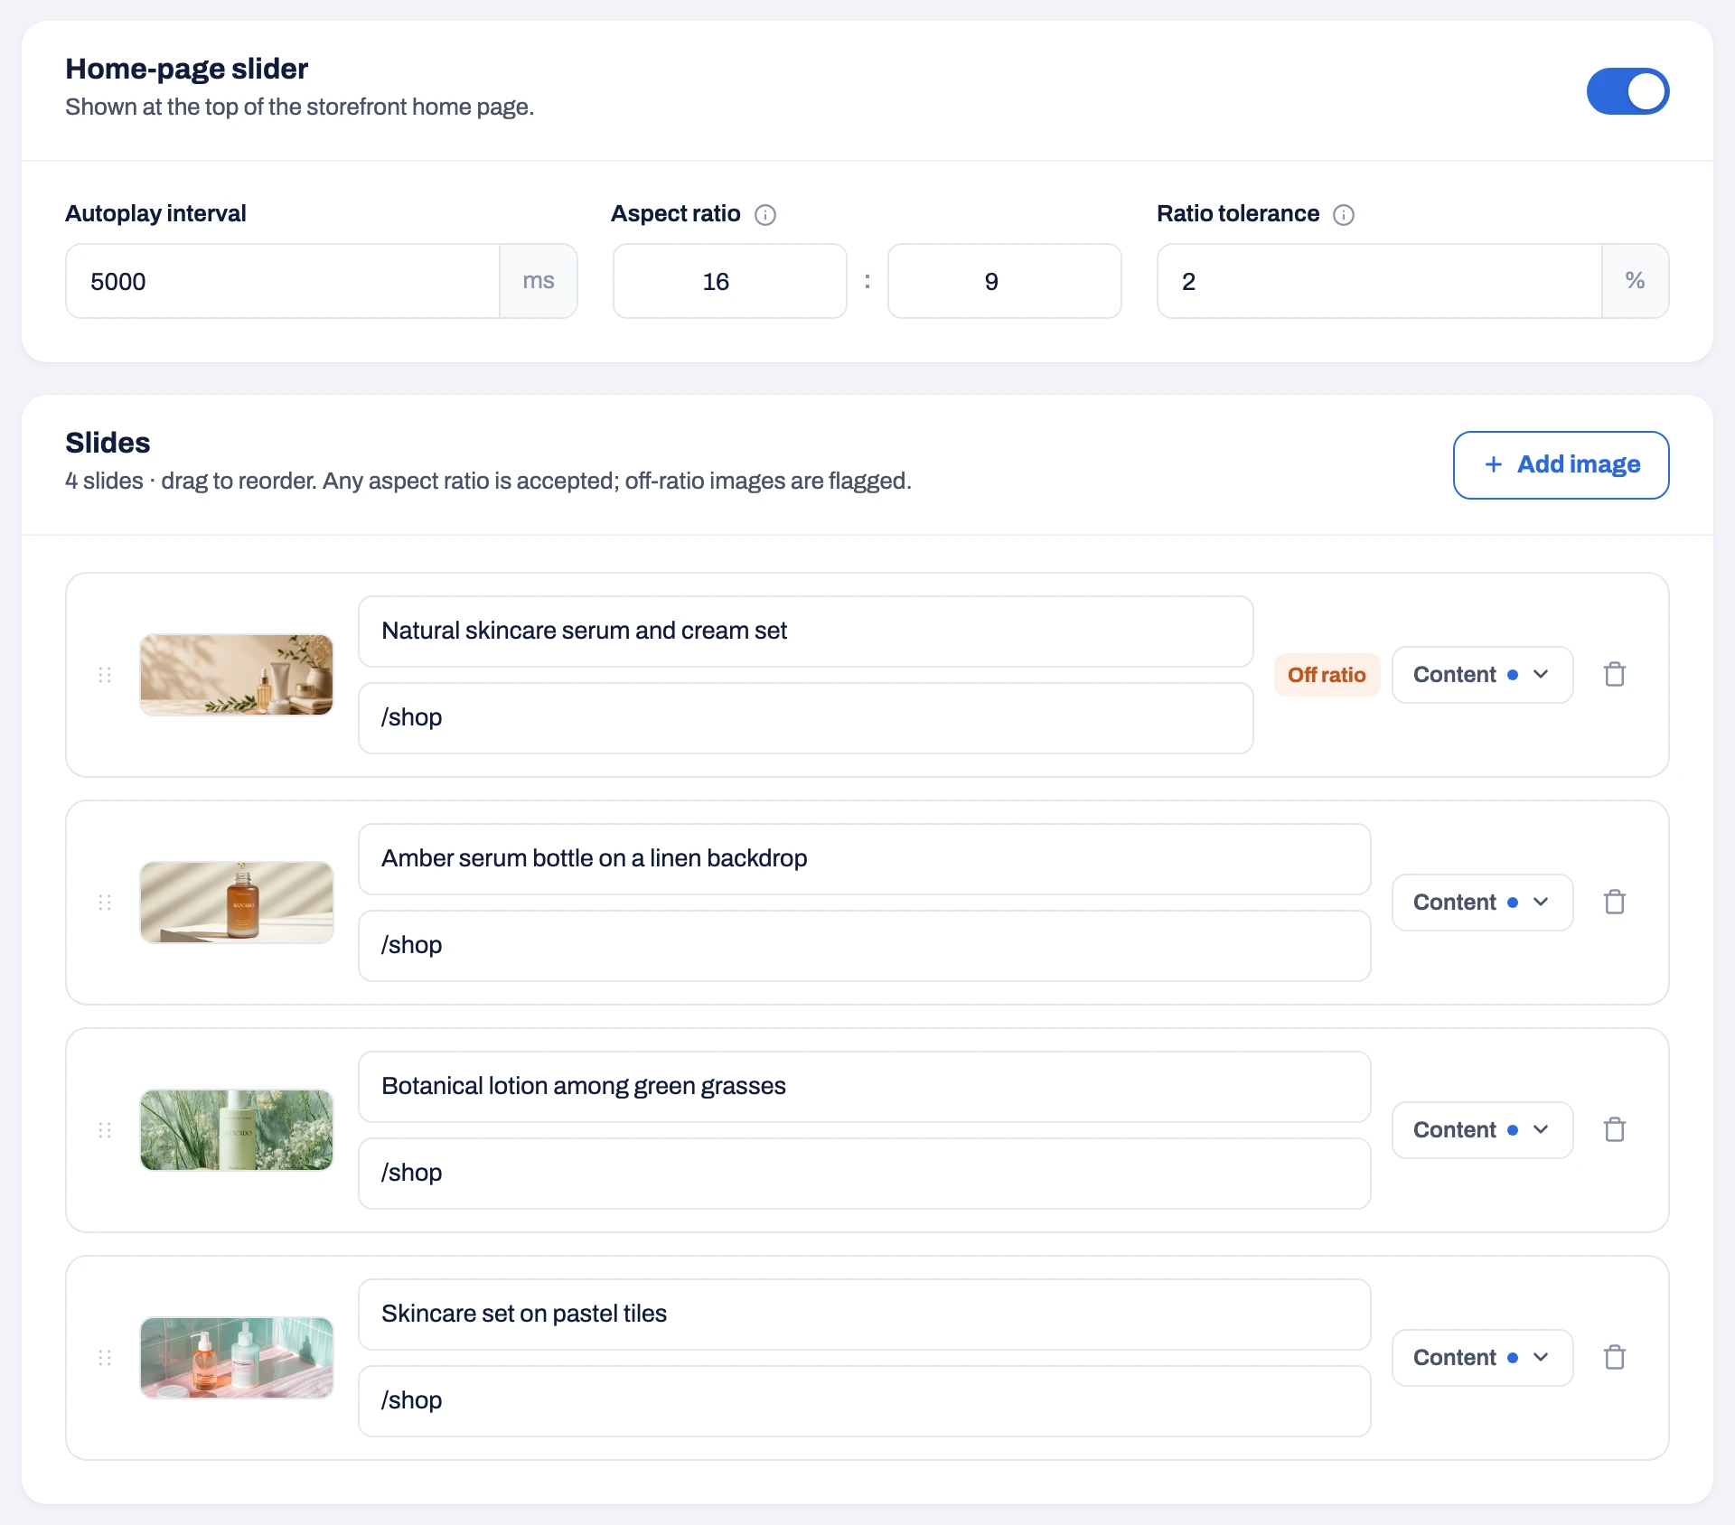
Task: Edit the /shop link of Amber serum slide
Action: [x=864, y=946]
